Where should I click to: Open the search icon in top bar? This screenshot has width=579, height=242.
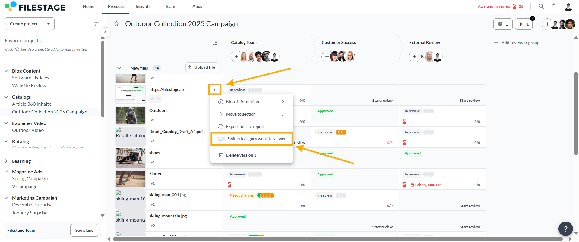pyautogui.click(x=541, y=6)
